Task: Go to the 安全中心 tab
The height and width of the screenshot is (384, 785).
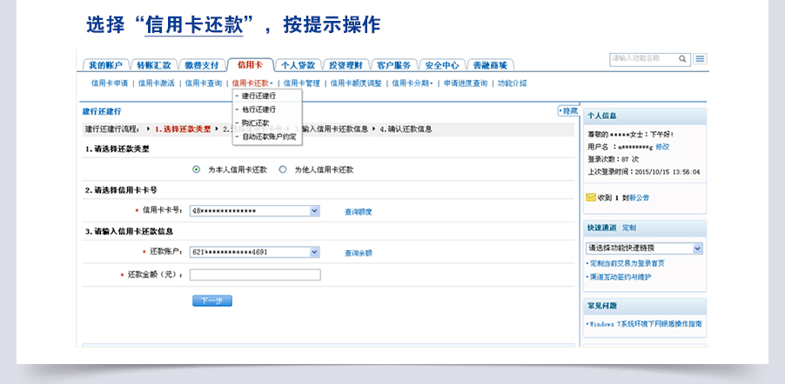Action: [442, 65]
